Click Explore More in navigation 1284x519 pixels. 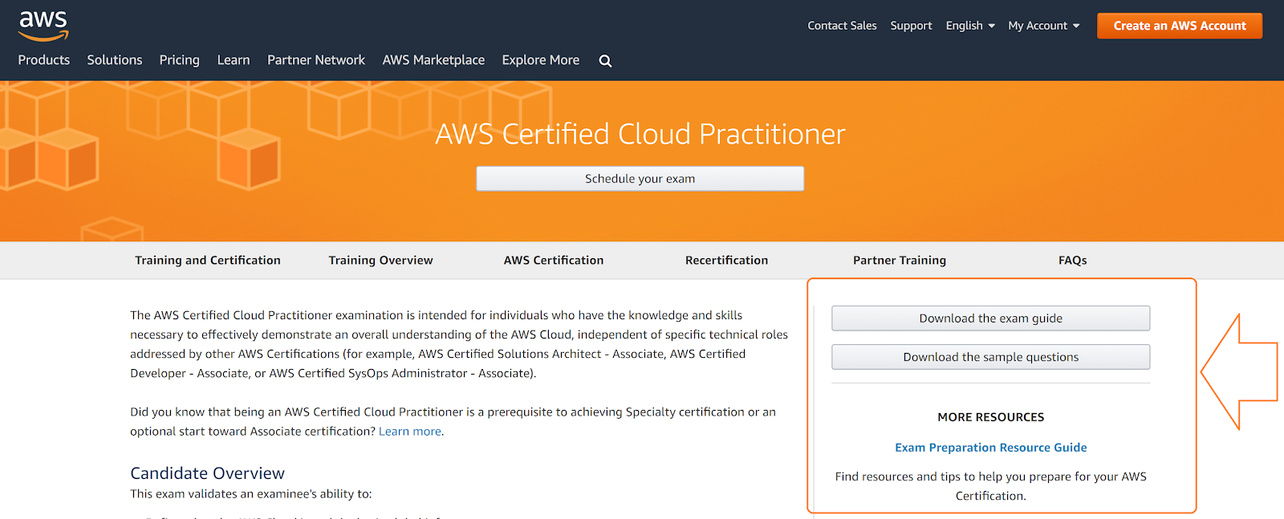coord(540,60)
